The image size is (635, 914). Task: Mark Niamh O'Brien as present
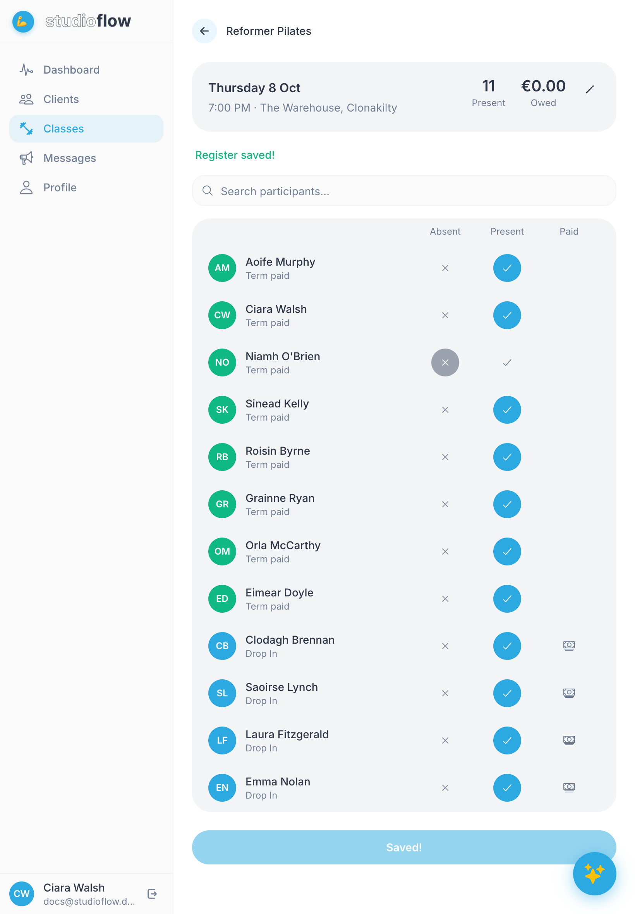507,363
